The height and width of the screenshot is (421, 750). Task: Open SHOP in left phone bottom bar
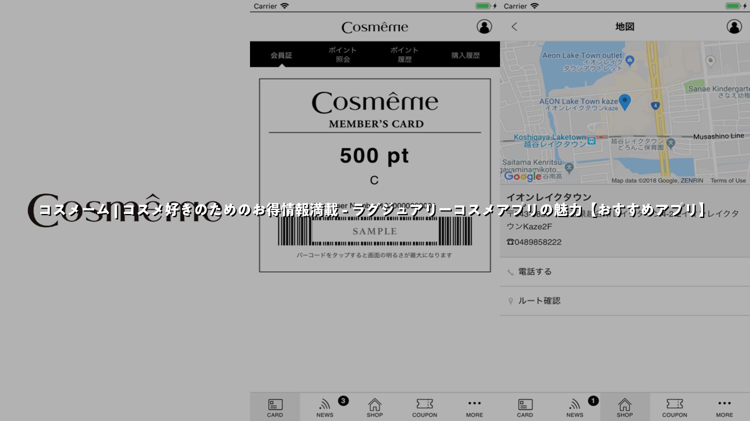(375, 408)
